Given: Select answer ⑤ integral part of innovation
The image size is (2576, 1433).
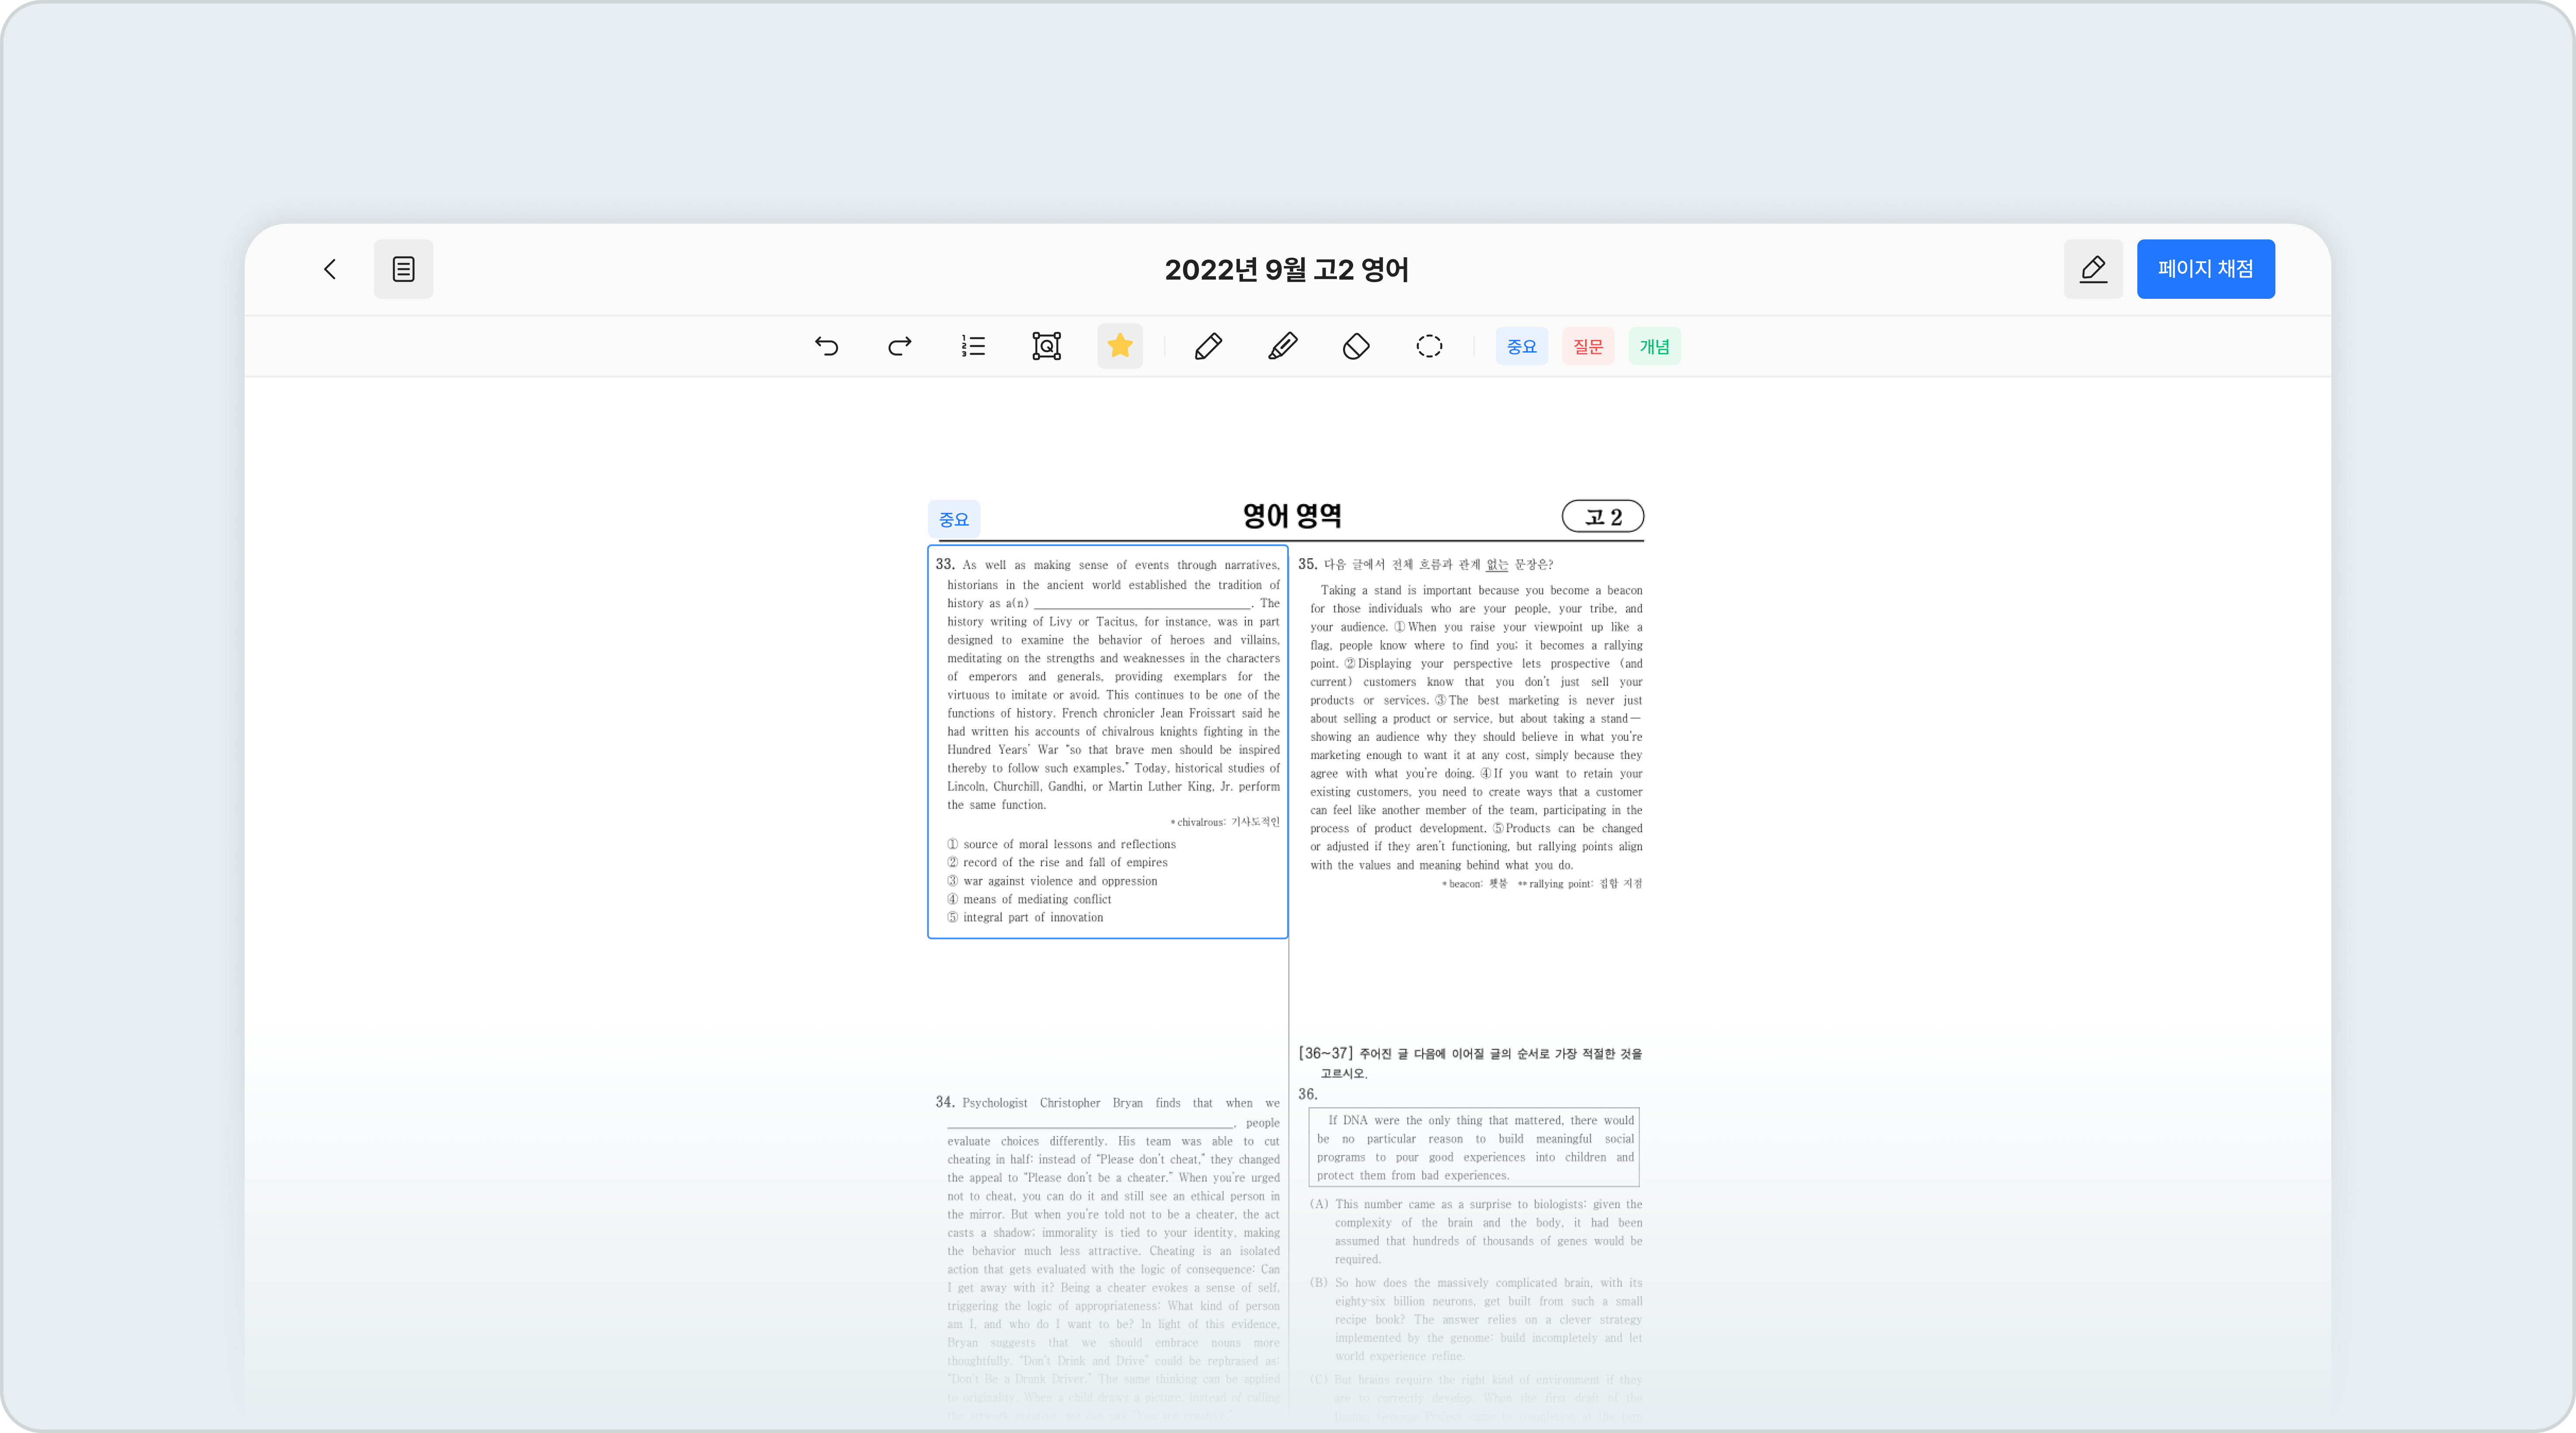Looking at the screenshot, I should click(1025, 918).
